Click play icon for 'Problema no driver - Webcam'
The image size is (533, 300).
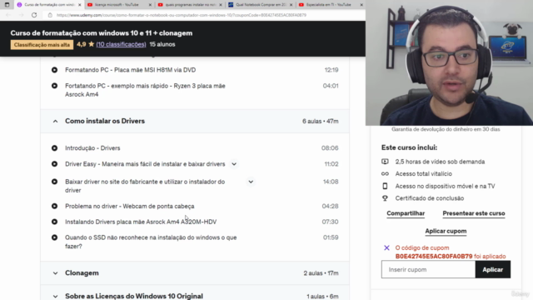click(x=54, y=206)
